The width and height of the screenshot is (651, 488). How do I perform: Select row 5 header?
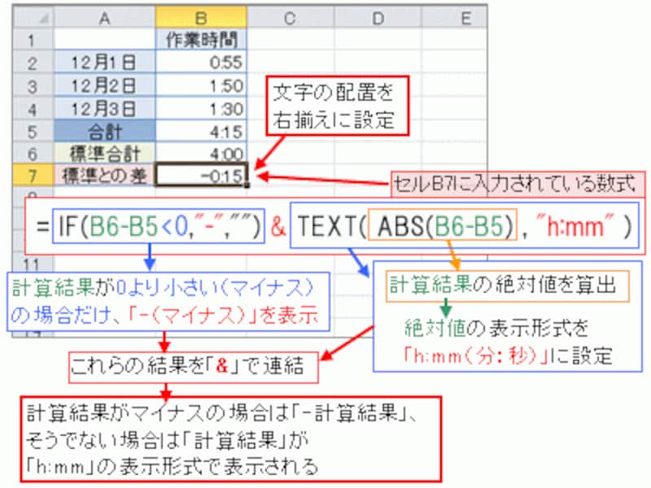[33, 131]
